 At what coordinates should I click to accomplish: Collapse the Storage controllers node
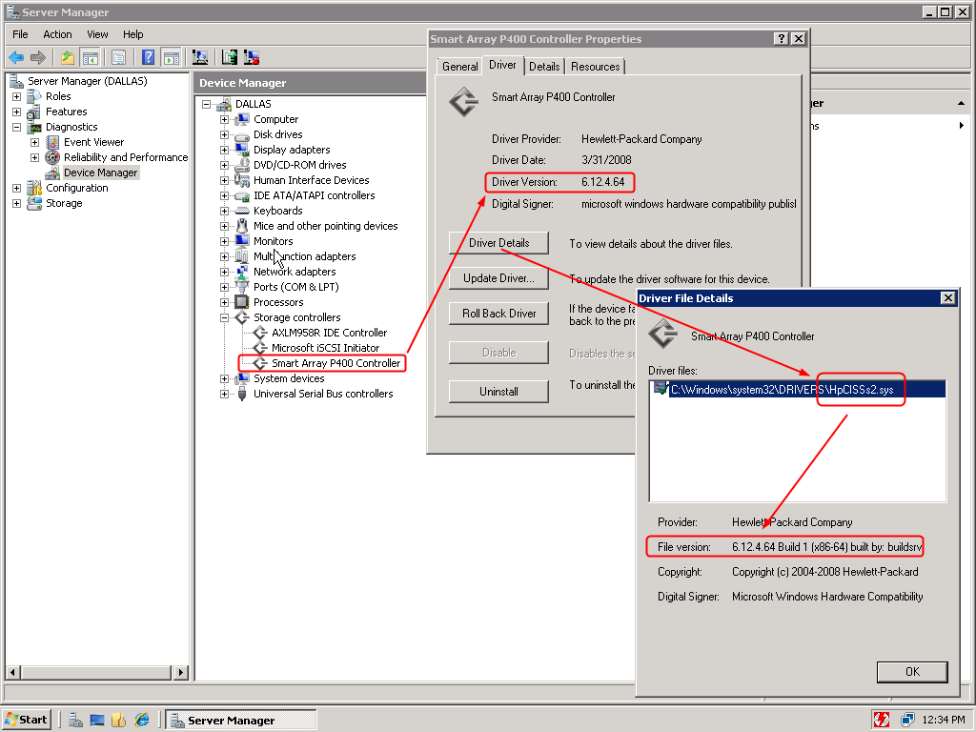224,317
